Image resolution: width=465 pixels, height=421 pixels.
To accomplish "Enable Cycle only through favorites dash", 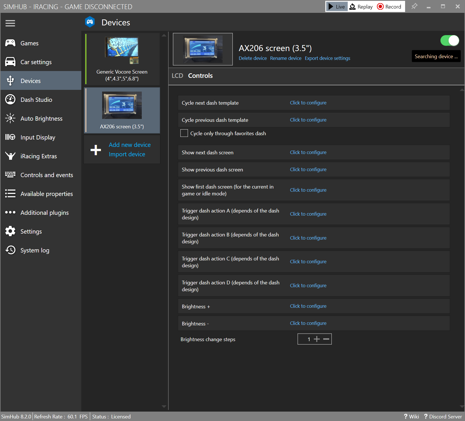I will [x=184, y=133].
